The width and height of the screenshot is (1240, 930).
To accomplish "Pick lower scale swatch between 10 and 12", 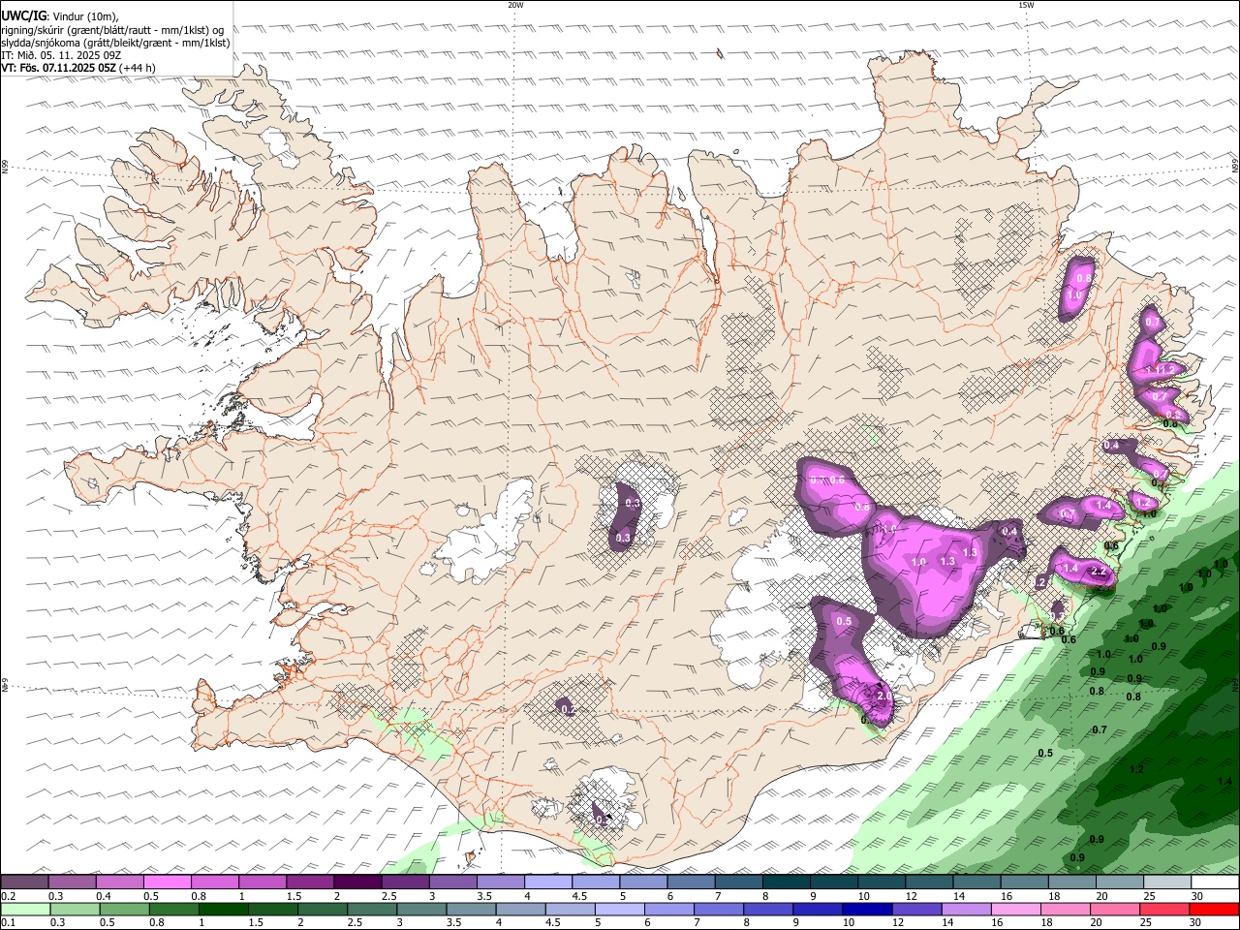I will [868, 910].
